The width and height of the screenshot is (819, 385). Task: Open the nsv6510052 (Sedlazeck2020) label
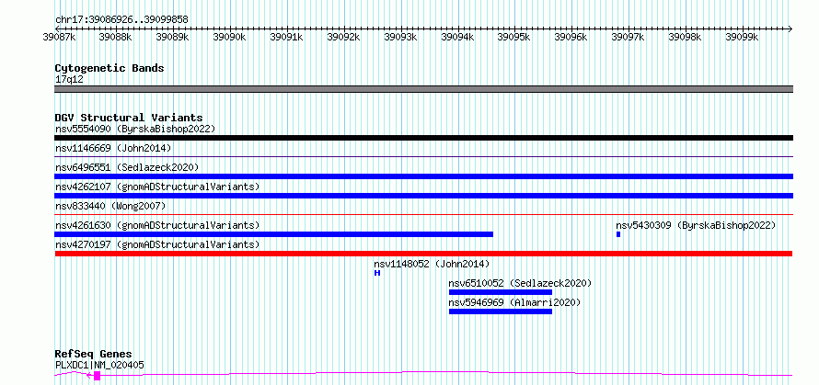tap(520, 283)
